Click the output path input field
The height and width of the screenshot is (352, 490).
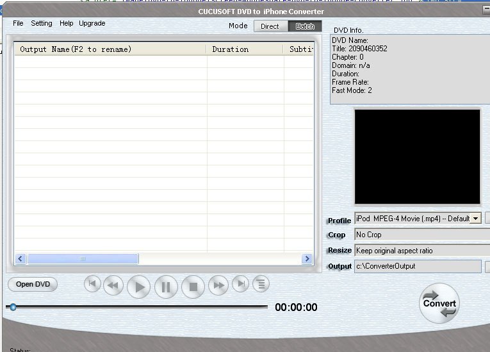418,266
